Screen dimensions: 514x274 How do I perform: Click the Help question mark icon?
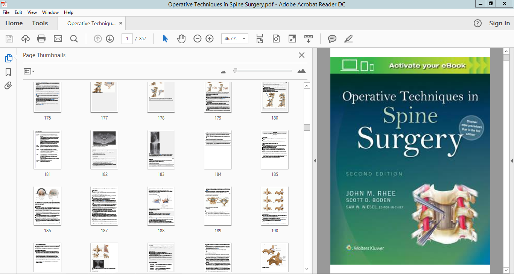click(478, 23)
